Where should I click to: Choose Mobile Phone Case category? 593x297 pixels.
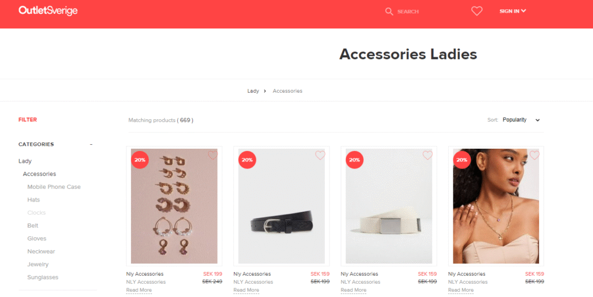[54, 186]
